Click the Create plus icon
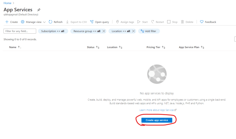The image size is (236, 139). (7, 22)
